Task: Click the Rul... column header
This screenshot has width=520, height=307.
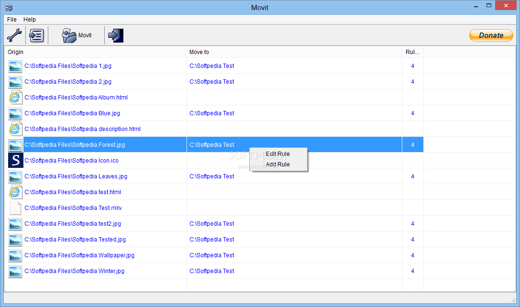Action: point(412,52)
